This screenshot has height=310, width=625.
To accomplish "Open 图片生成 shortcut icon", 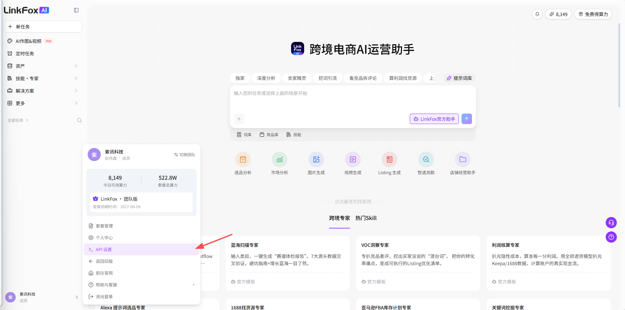I will tap(316, 159).
